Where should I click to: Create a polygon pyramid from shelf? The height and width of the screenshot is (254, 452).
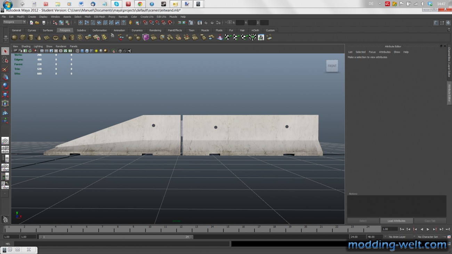coord(64,37)
